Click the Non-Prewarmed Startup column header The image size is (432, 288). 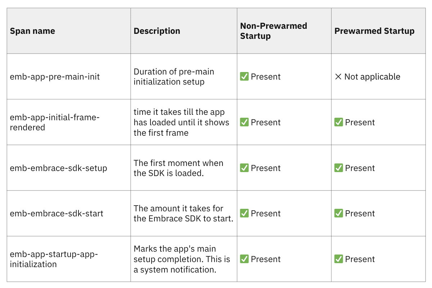pos(274,31)
